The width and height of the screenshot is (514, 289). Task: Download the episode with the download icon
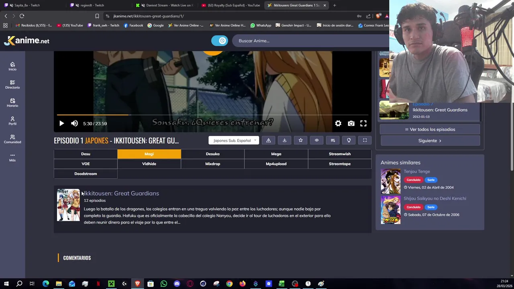click(x=284, y=140)
